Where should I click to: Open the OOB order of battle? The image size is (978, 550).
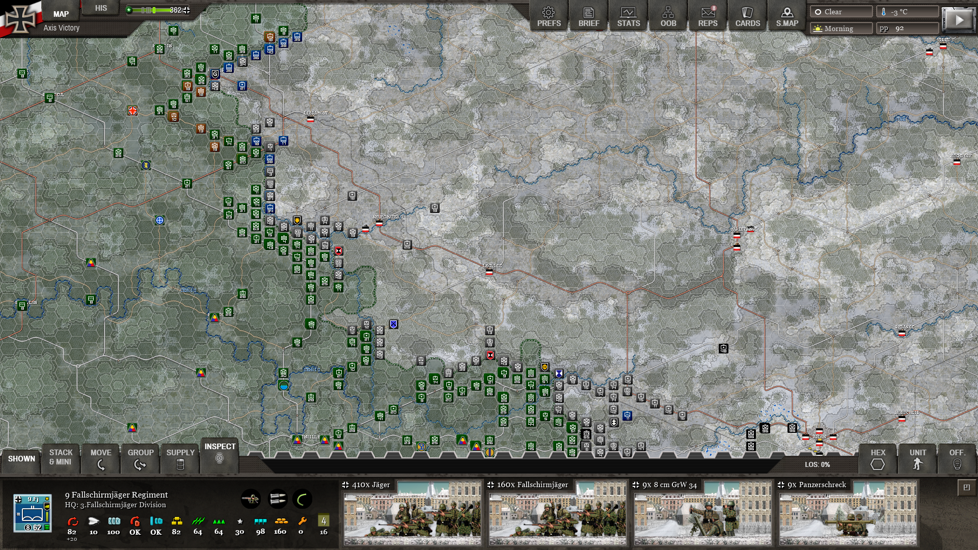(668, 17)
